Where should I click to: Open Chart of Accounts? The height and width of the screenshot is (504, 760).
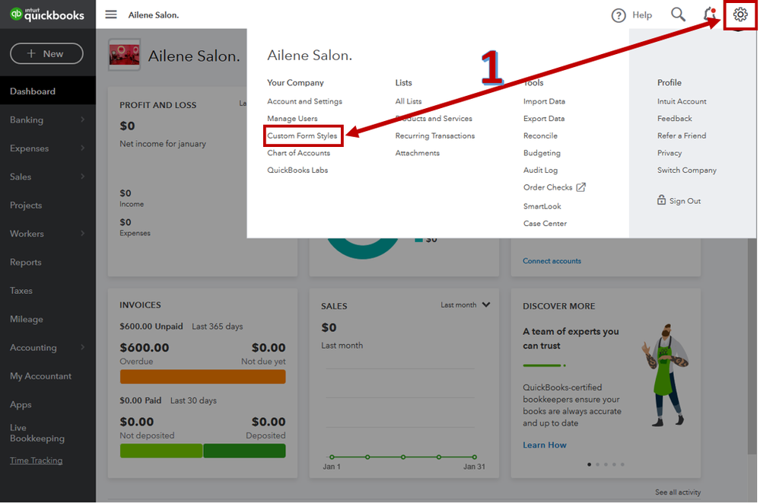[300, 153]
